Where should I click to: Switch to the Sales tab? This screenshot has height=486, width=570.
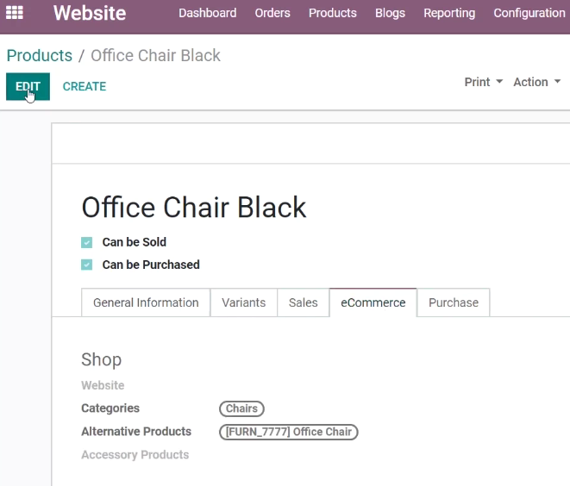coord(304,302)
